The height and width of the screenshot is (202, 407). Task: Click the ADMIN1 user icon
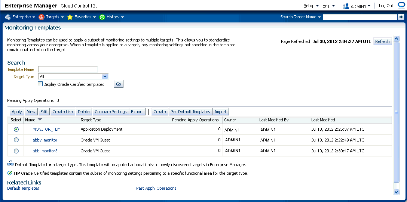[x=346, y=6]
